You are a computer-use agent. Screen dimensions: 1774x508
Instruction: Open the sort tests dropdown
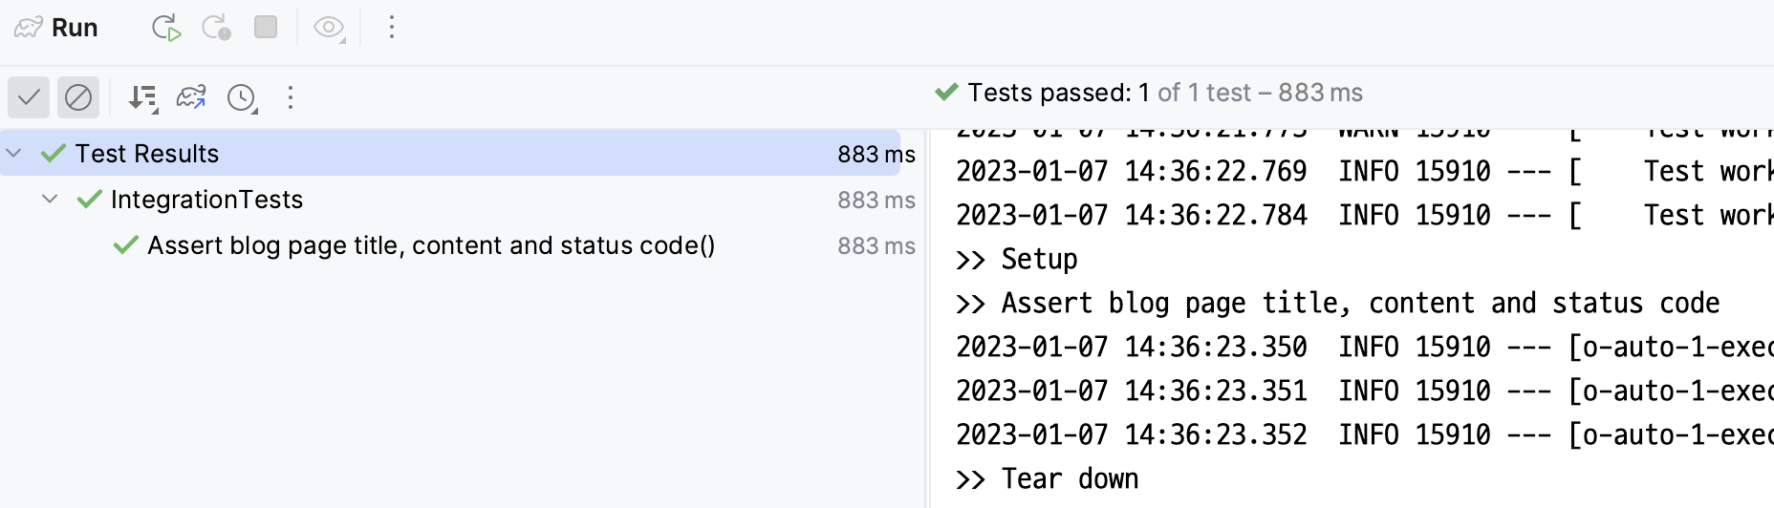point(143,97)
